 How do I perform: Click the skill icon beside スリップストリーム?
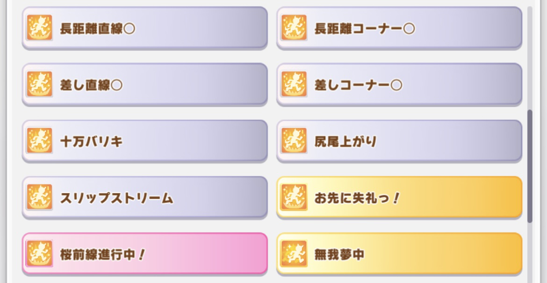coord(39,197)
